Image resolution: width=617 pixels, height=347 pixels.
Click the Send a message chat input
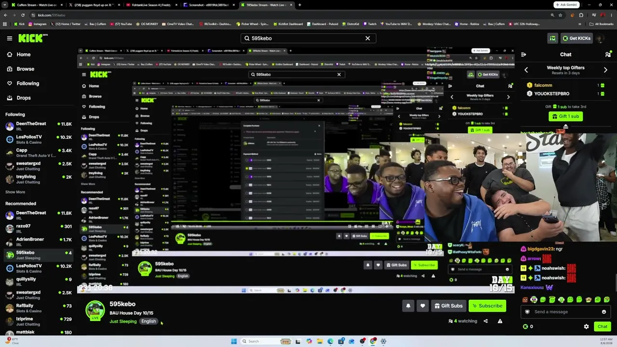coord(565,312)
